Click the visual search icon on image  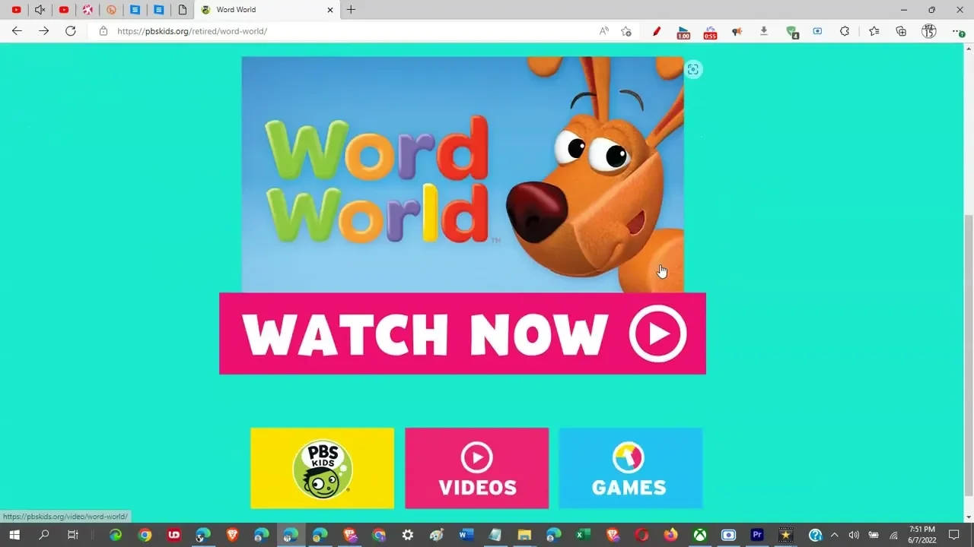pyautogui.click(x=692, y=70)
